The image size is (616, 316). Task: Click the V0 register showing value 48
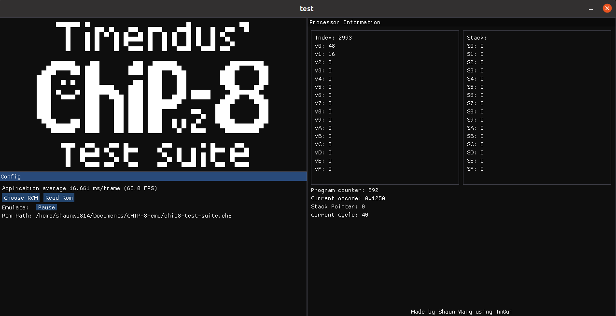coord(323,46)
